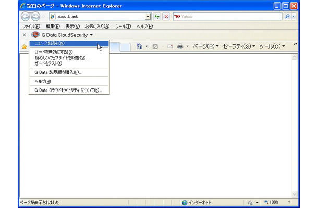
Task: Click the G Data CloudSecurity shield icon
Action: click(35, 35)
